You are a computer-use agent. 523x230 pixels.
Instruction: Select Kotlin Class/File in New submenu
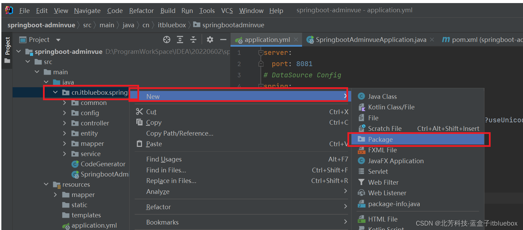tap(418, 107)
